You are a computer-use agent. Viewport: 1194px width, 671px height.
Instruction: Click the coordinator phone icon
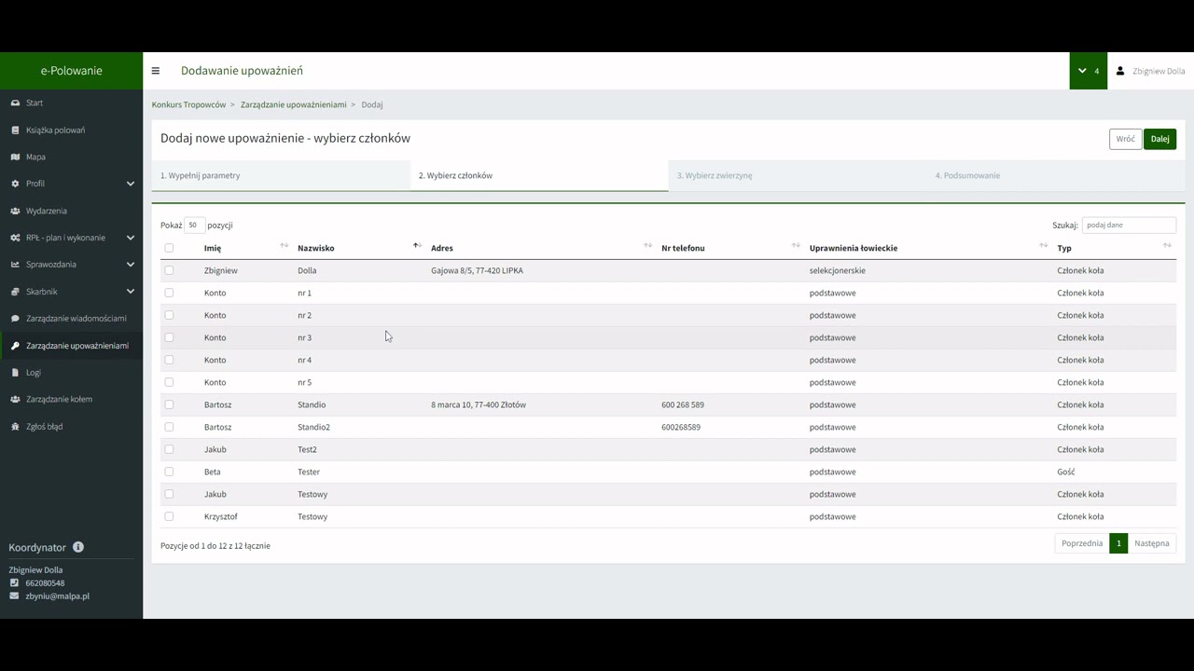(14, 582)
